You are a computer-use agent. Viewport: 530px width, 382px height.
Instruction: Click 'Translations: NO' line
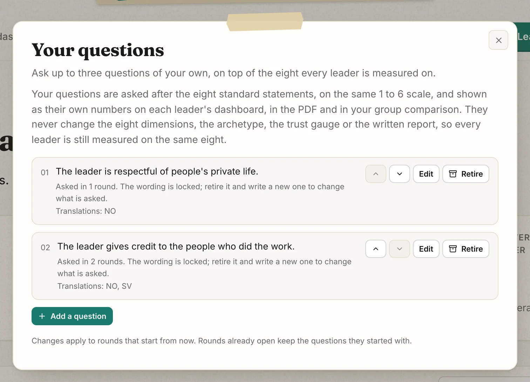tap(86, 211)
